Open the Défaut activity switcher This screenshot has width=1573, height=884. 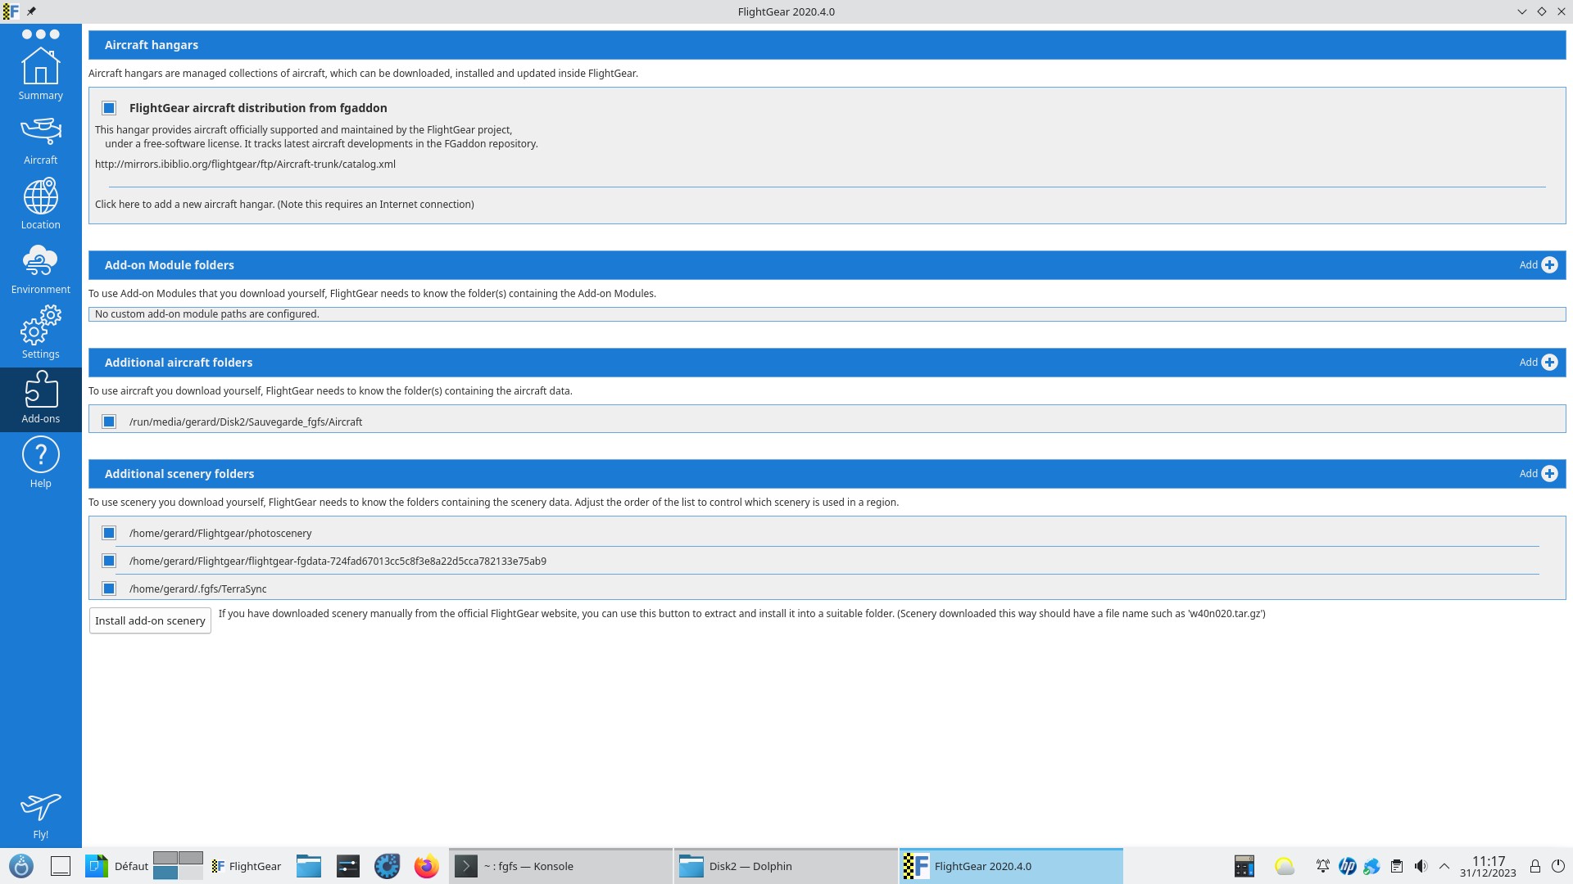[x=117, y=866]
